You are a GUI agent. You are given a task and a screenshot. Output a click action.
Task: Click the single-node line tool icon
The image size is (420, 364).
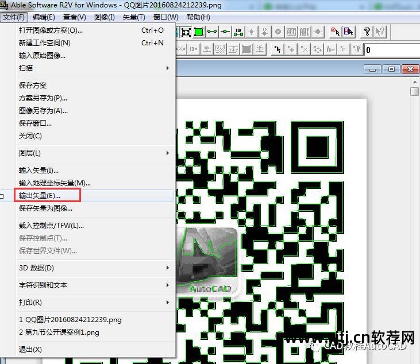pos(225,32)
